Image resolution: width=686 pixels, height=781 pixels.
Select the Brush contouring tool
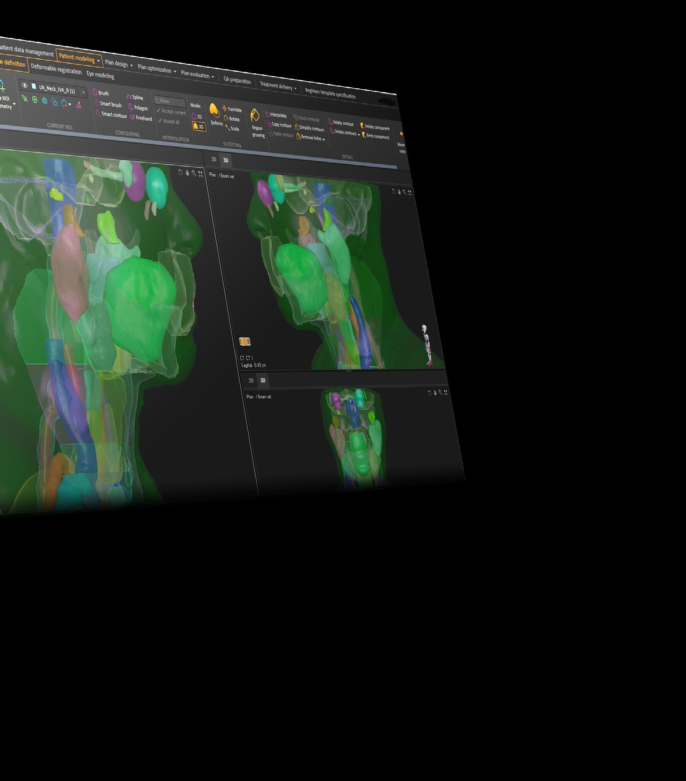coord(100,93)
